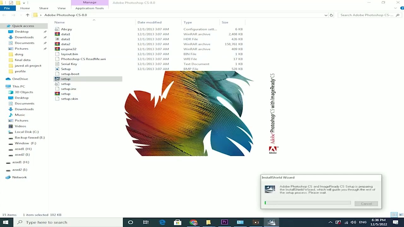This screenshot has height=227, width=404.
Task: Open File Explorer taskbar icon
Action: pos(208,222)
